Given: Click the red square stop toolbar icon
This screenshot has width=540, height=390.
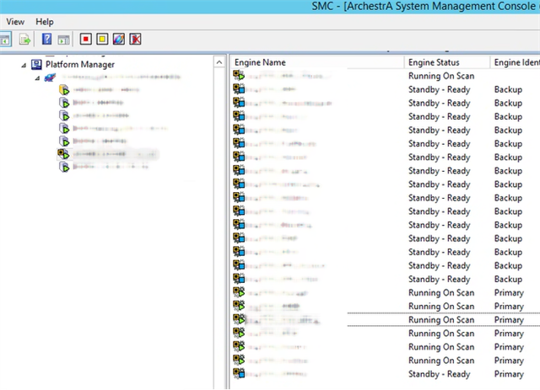Looking at the screenshot, I should click(x=86, y=40).
